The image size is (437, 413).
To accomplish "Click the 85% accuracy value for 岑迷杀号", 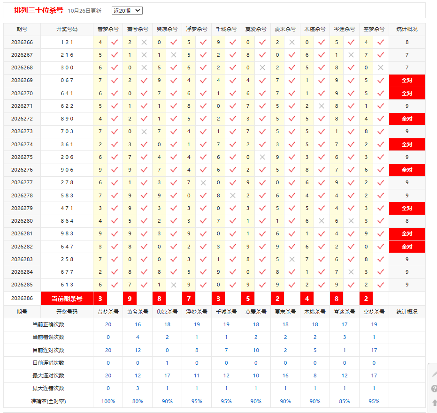I will (345, 401).
